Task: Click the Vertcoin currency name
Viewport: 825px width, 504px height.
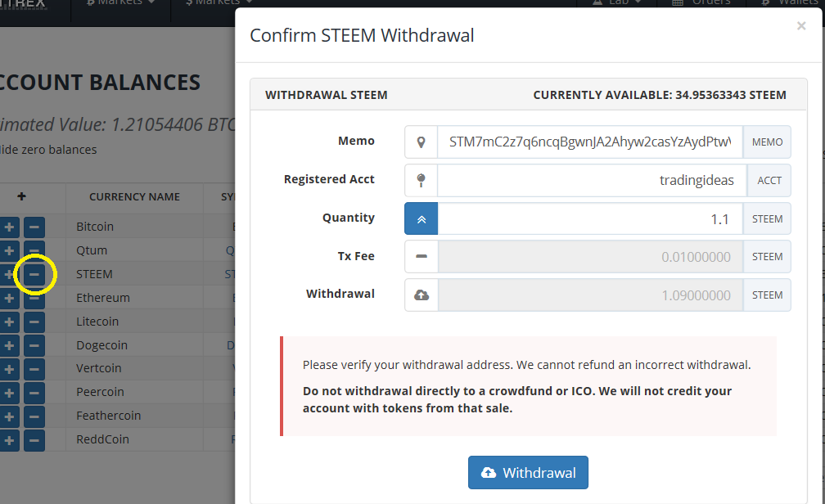Action: click(99, 368)
